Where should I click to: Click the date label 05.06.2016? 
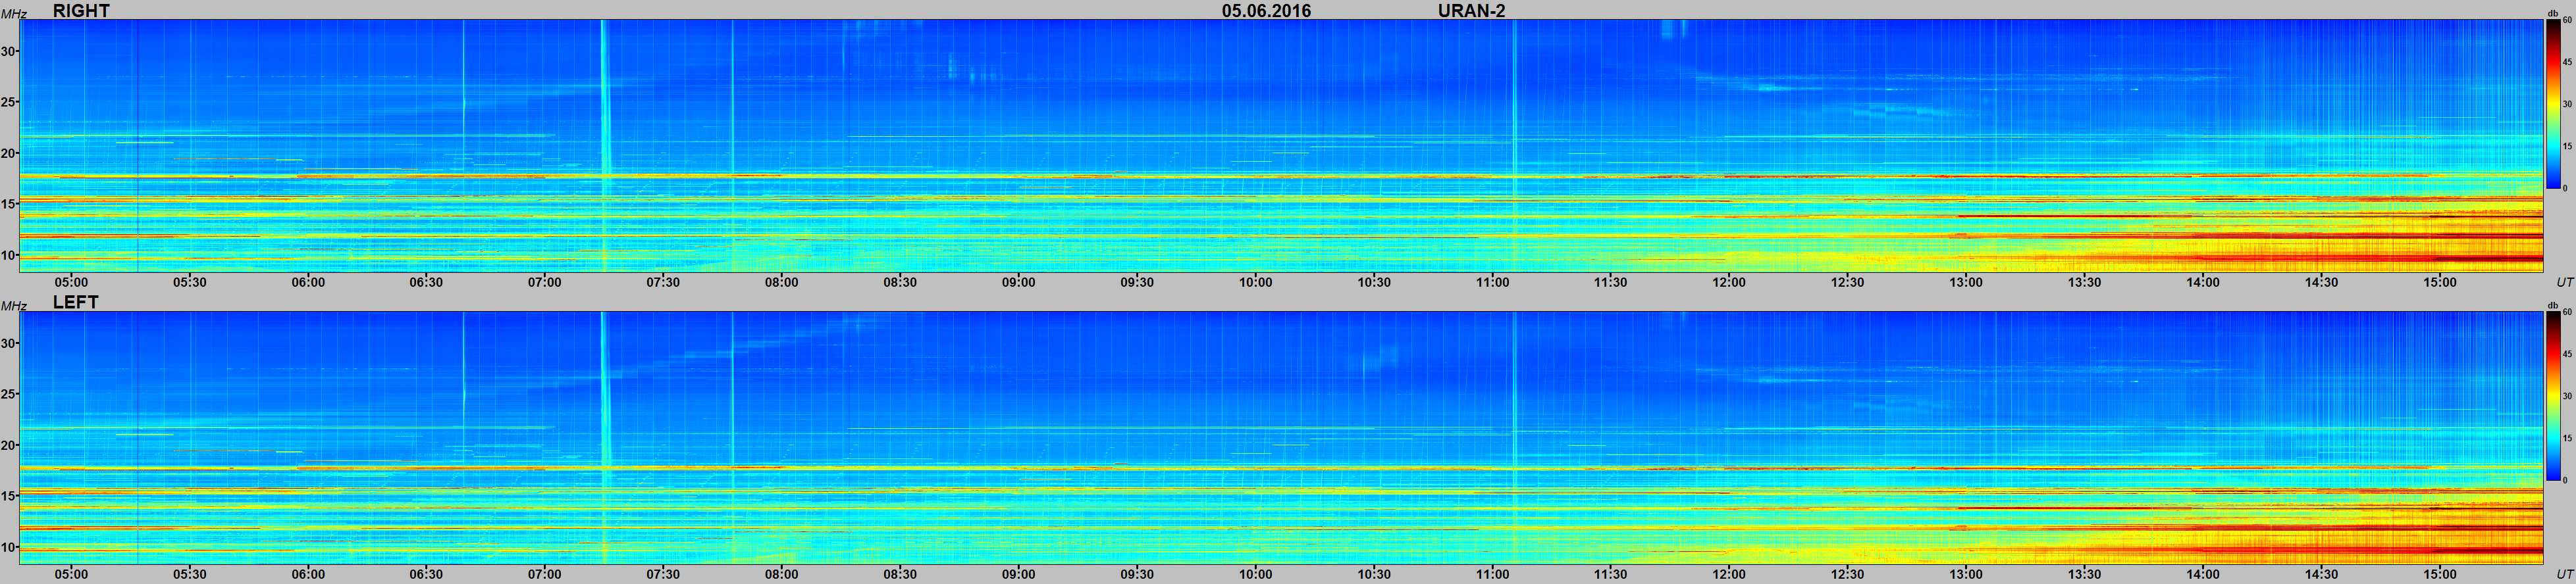pyautogui.click(x=1266, y=11)
